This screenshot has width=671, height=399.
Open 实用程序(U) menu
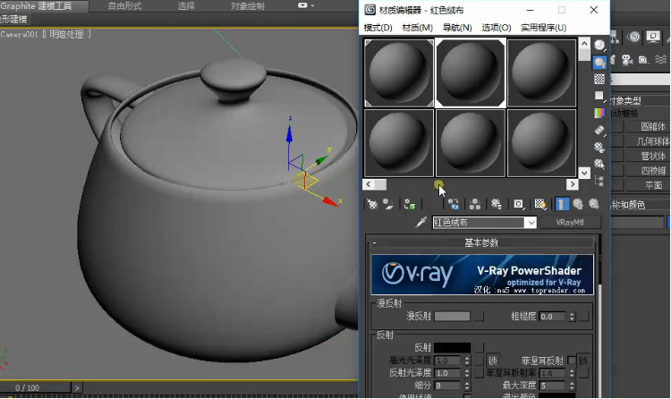(x=543, y=28)
